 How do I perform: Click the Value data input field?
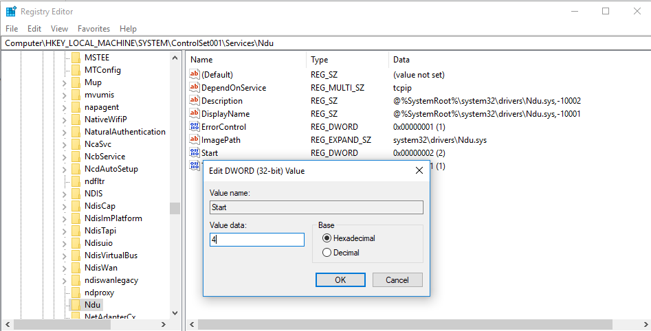[x=257, y=240]
